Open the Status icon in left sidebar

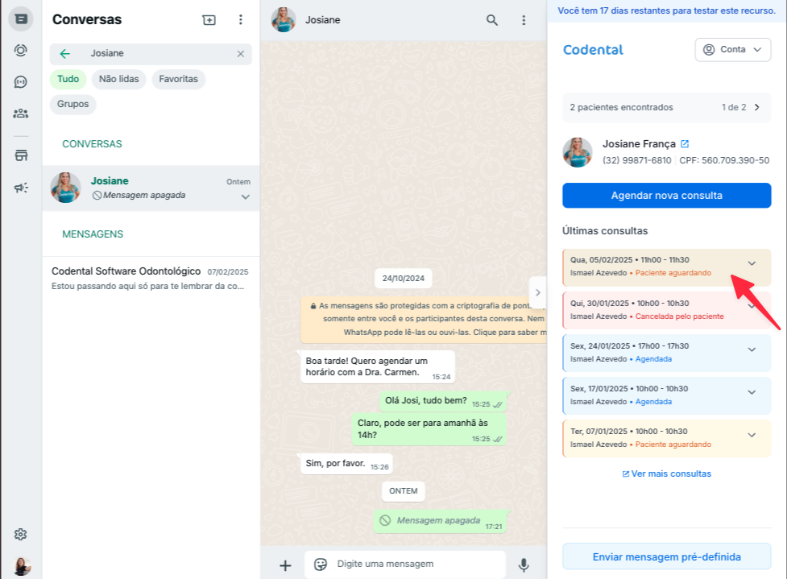point(21,50)
